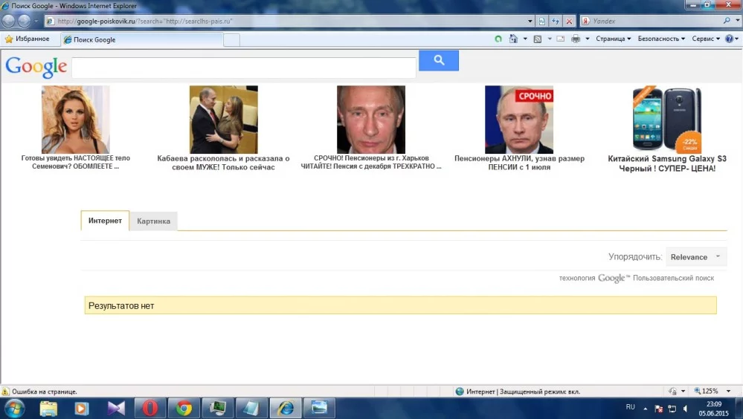Print the page with the printer icon
The image size is (743, 419).
[x=575, y=39]
